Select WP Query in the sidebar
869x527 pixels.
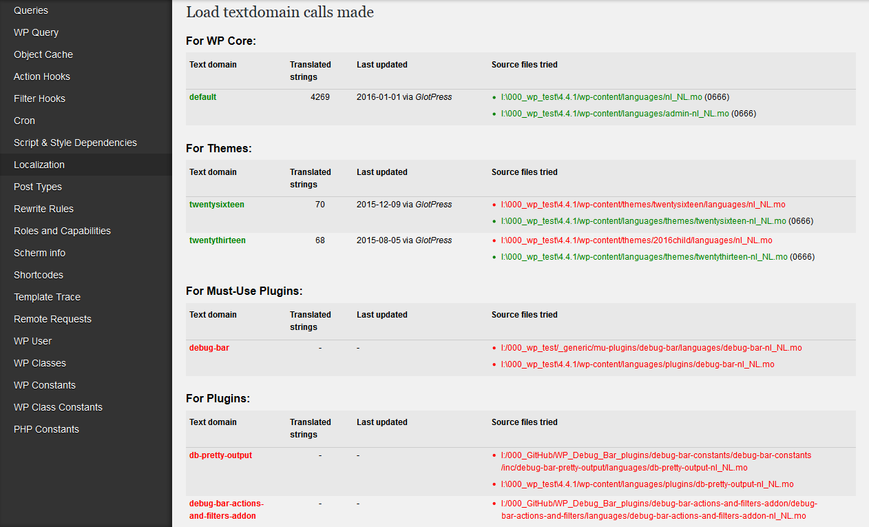click(x=85, y=32)
